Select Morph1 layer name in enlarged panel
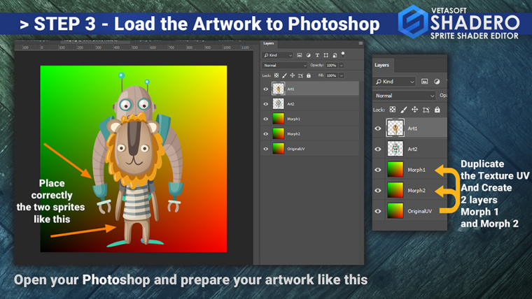Screen dimensions: 532x299 pos(416,170)
